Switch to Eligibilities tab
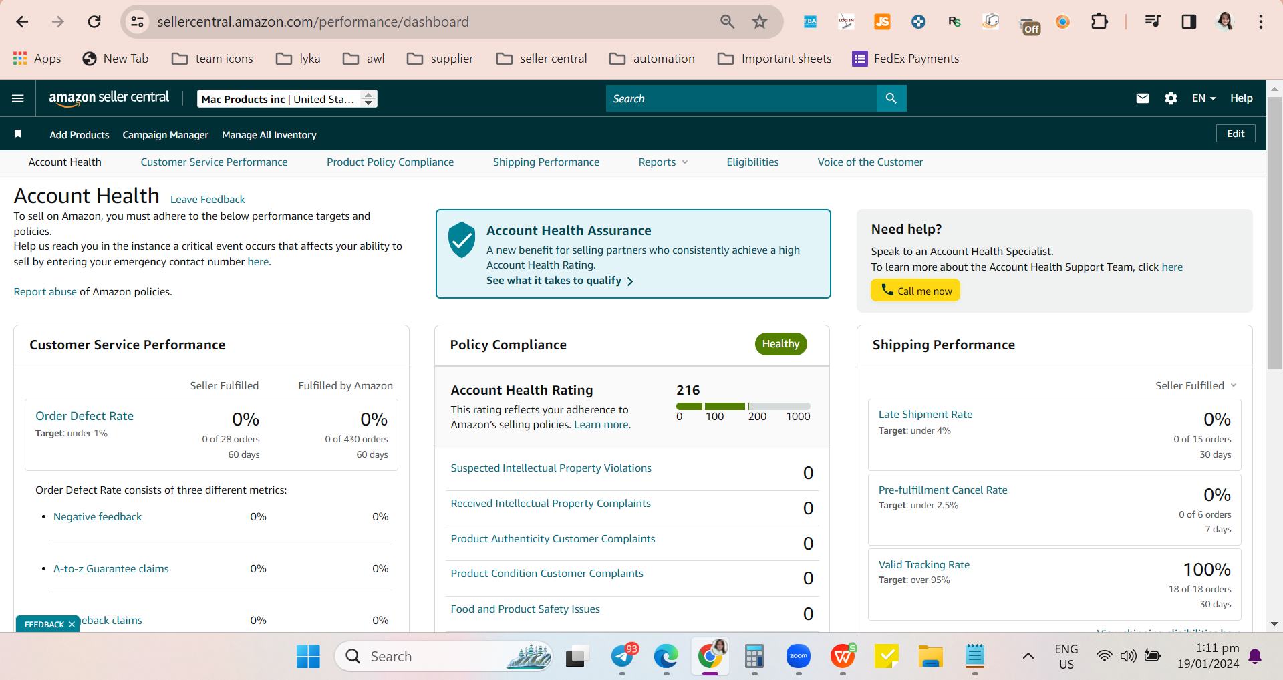Screen dimensions: 1283x680 752,162
